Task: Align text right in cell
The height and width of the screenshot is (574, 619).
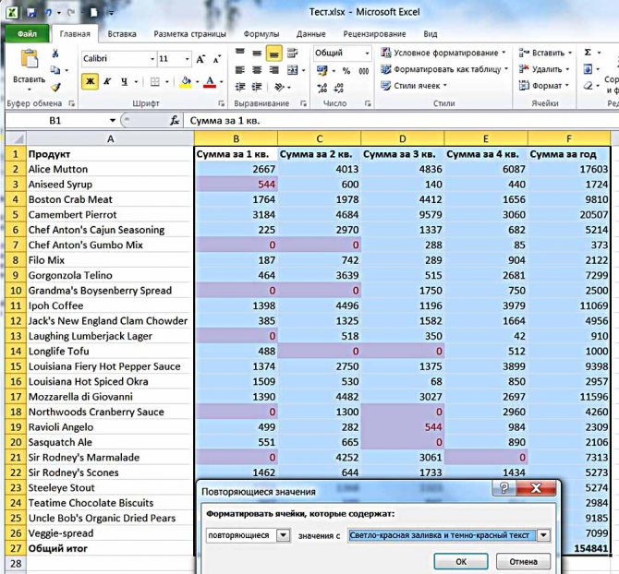Action: (273, 70)
